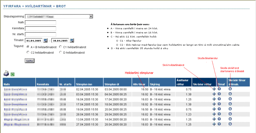Click the plus icon in the 16.04.2005 15:30 row

pyautogui.click(x=214, y=99)
